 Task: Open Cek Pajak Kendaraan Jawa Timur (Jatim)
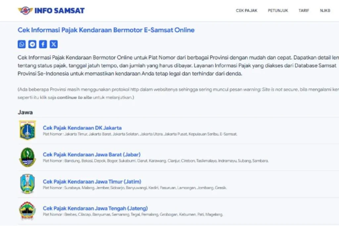tap(92, 181)
